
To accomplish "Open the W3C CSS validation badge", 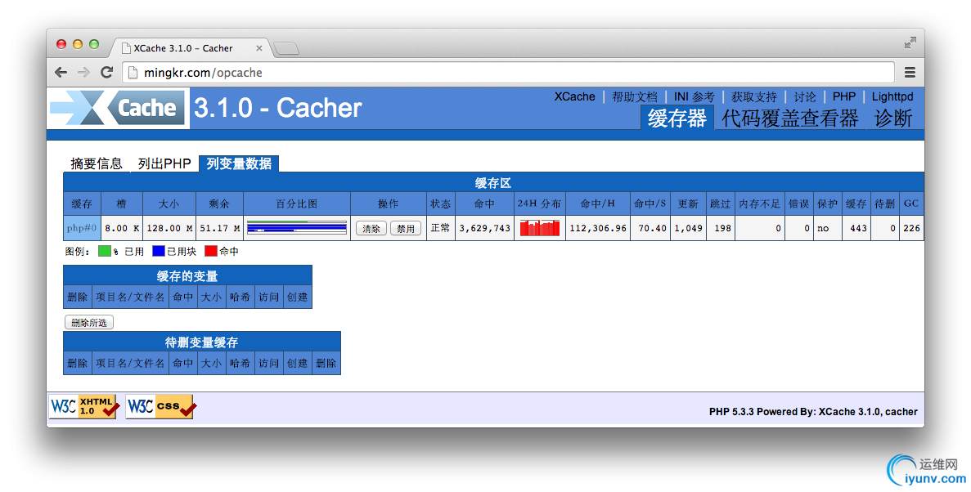I will point(161,407).
